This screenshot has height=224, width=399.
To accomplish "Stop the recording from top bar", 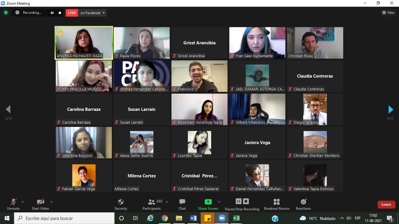I will pos(60,13).
